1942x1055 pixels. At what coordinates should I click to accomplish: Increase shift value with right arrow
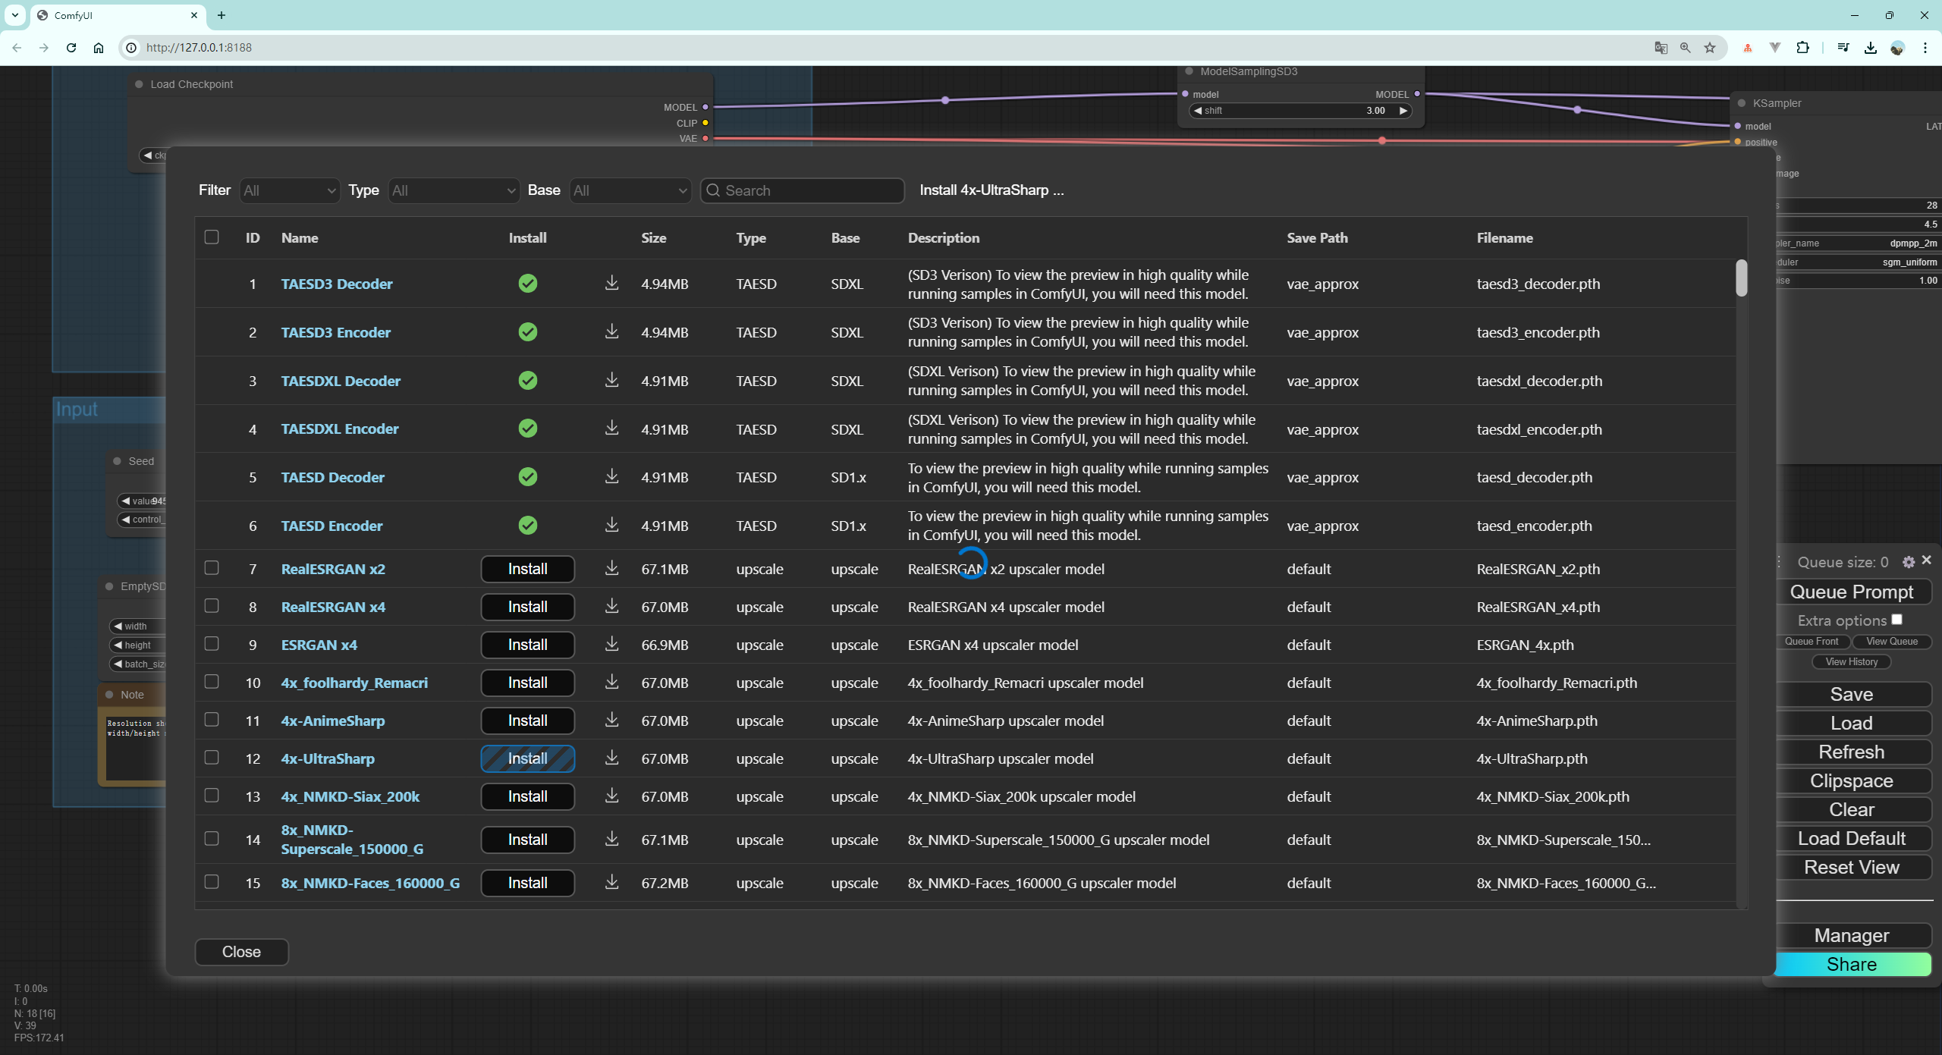tap(1403, 111)
